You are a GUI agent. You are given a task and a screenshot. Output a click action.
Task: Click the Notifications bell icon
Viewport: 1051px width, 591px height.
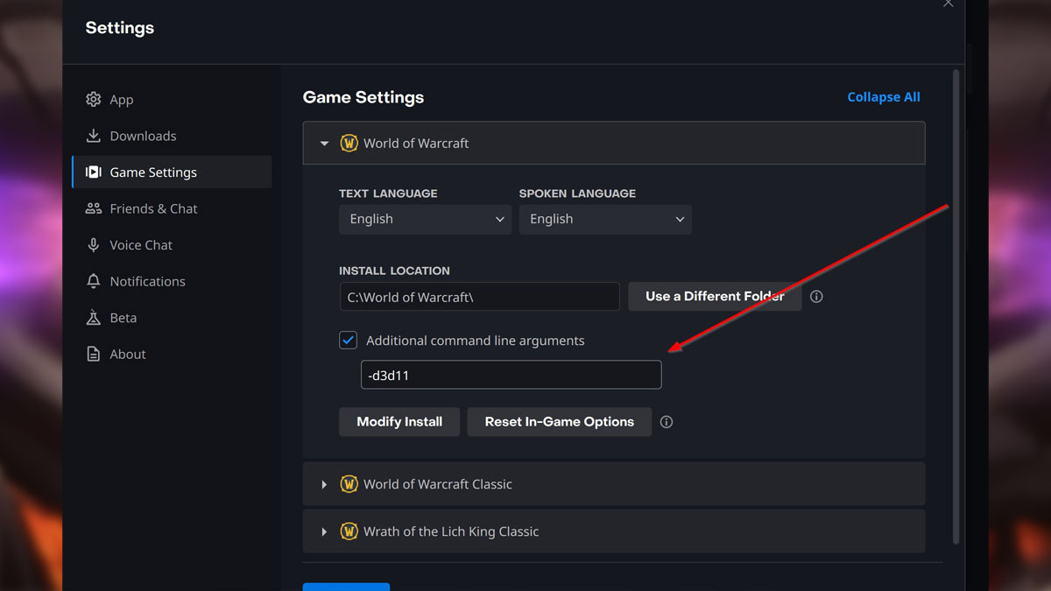coord(94,281)
